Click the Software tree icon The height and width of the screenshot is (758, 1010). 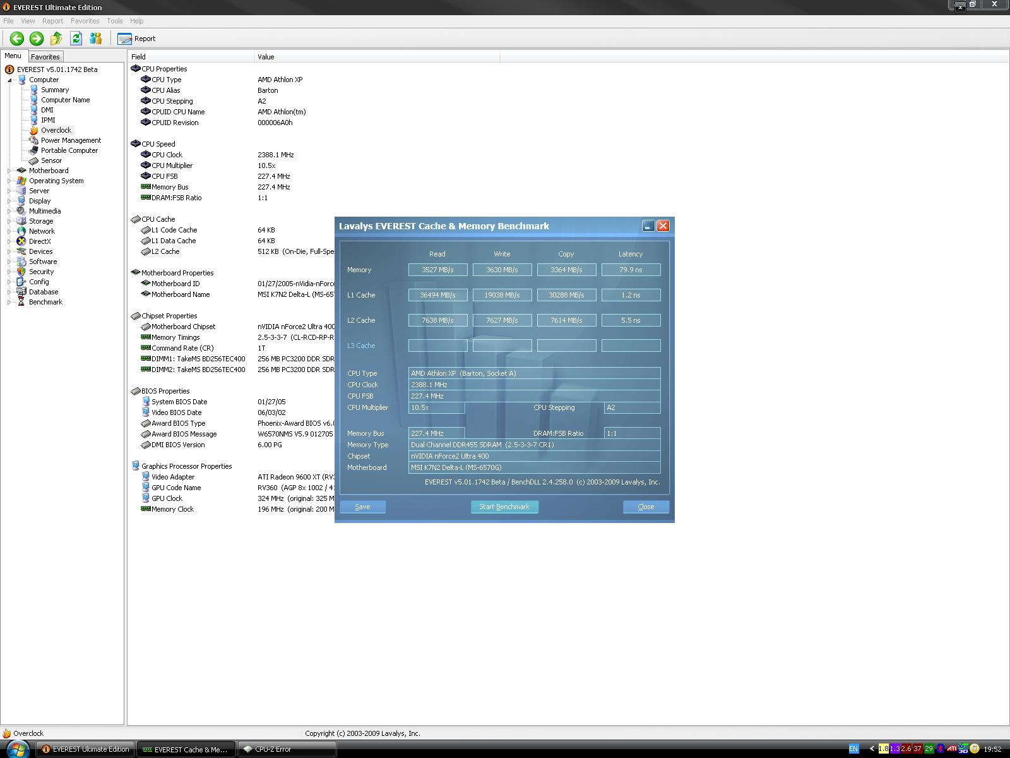(21, 262)
